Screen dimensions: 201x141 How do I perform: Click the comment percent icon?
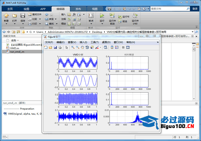click(x=69, y=19)
